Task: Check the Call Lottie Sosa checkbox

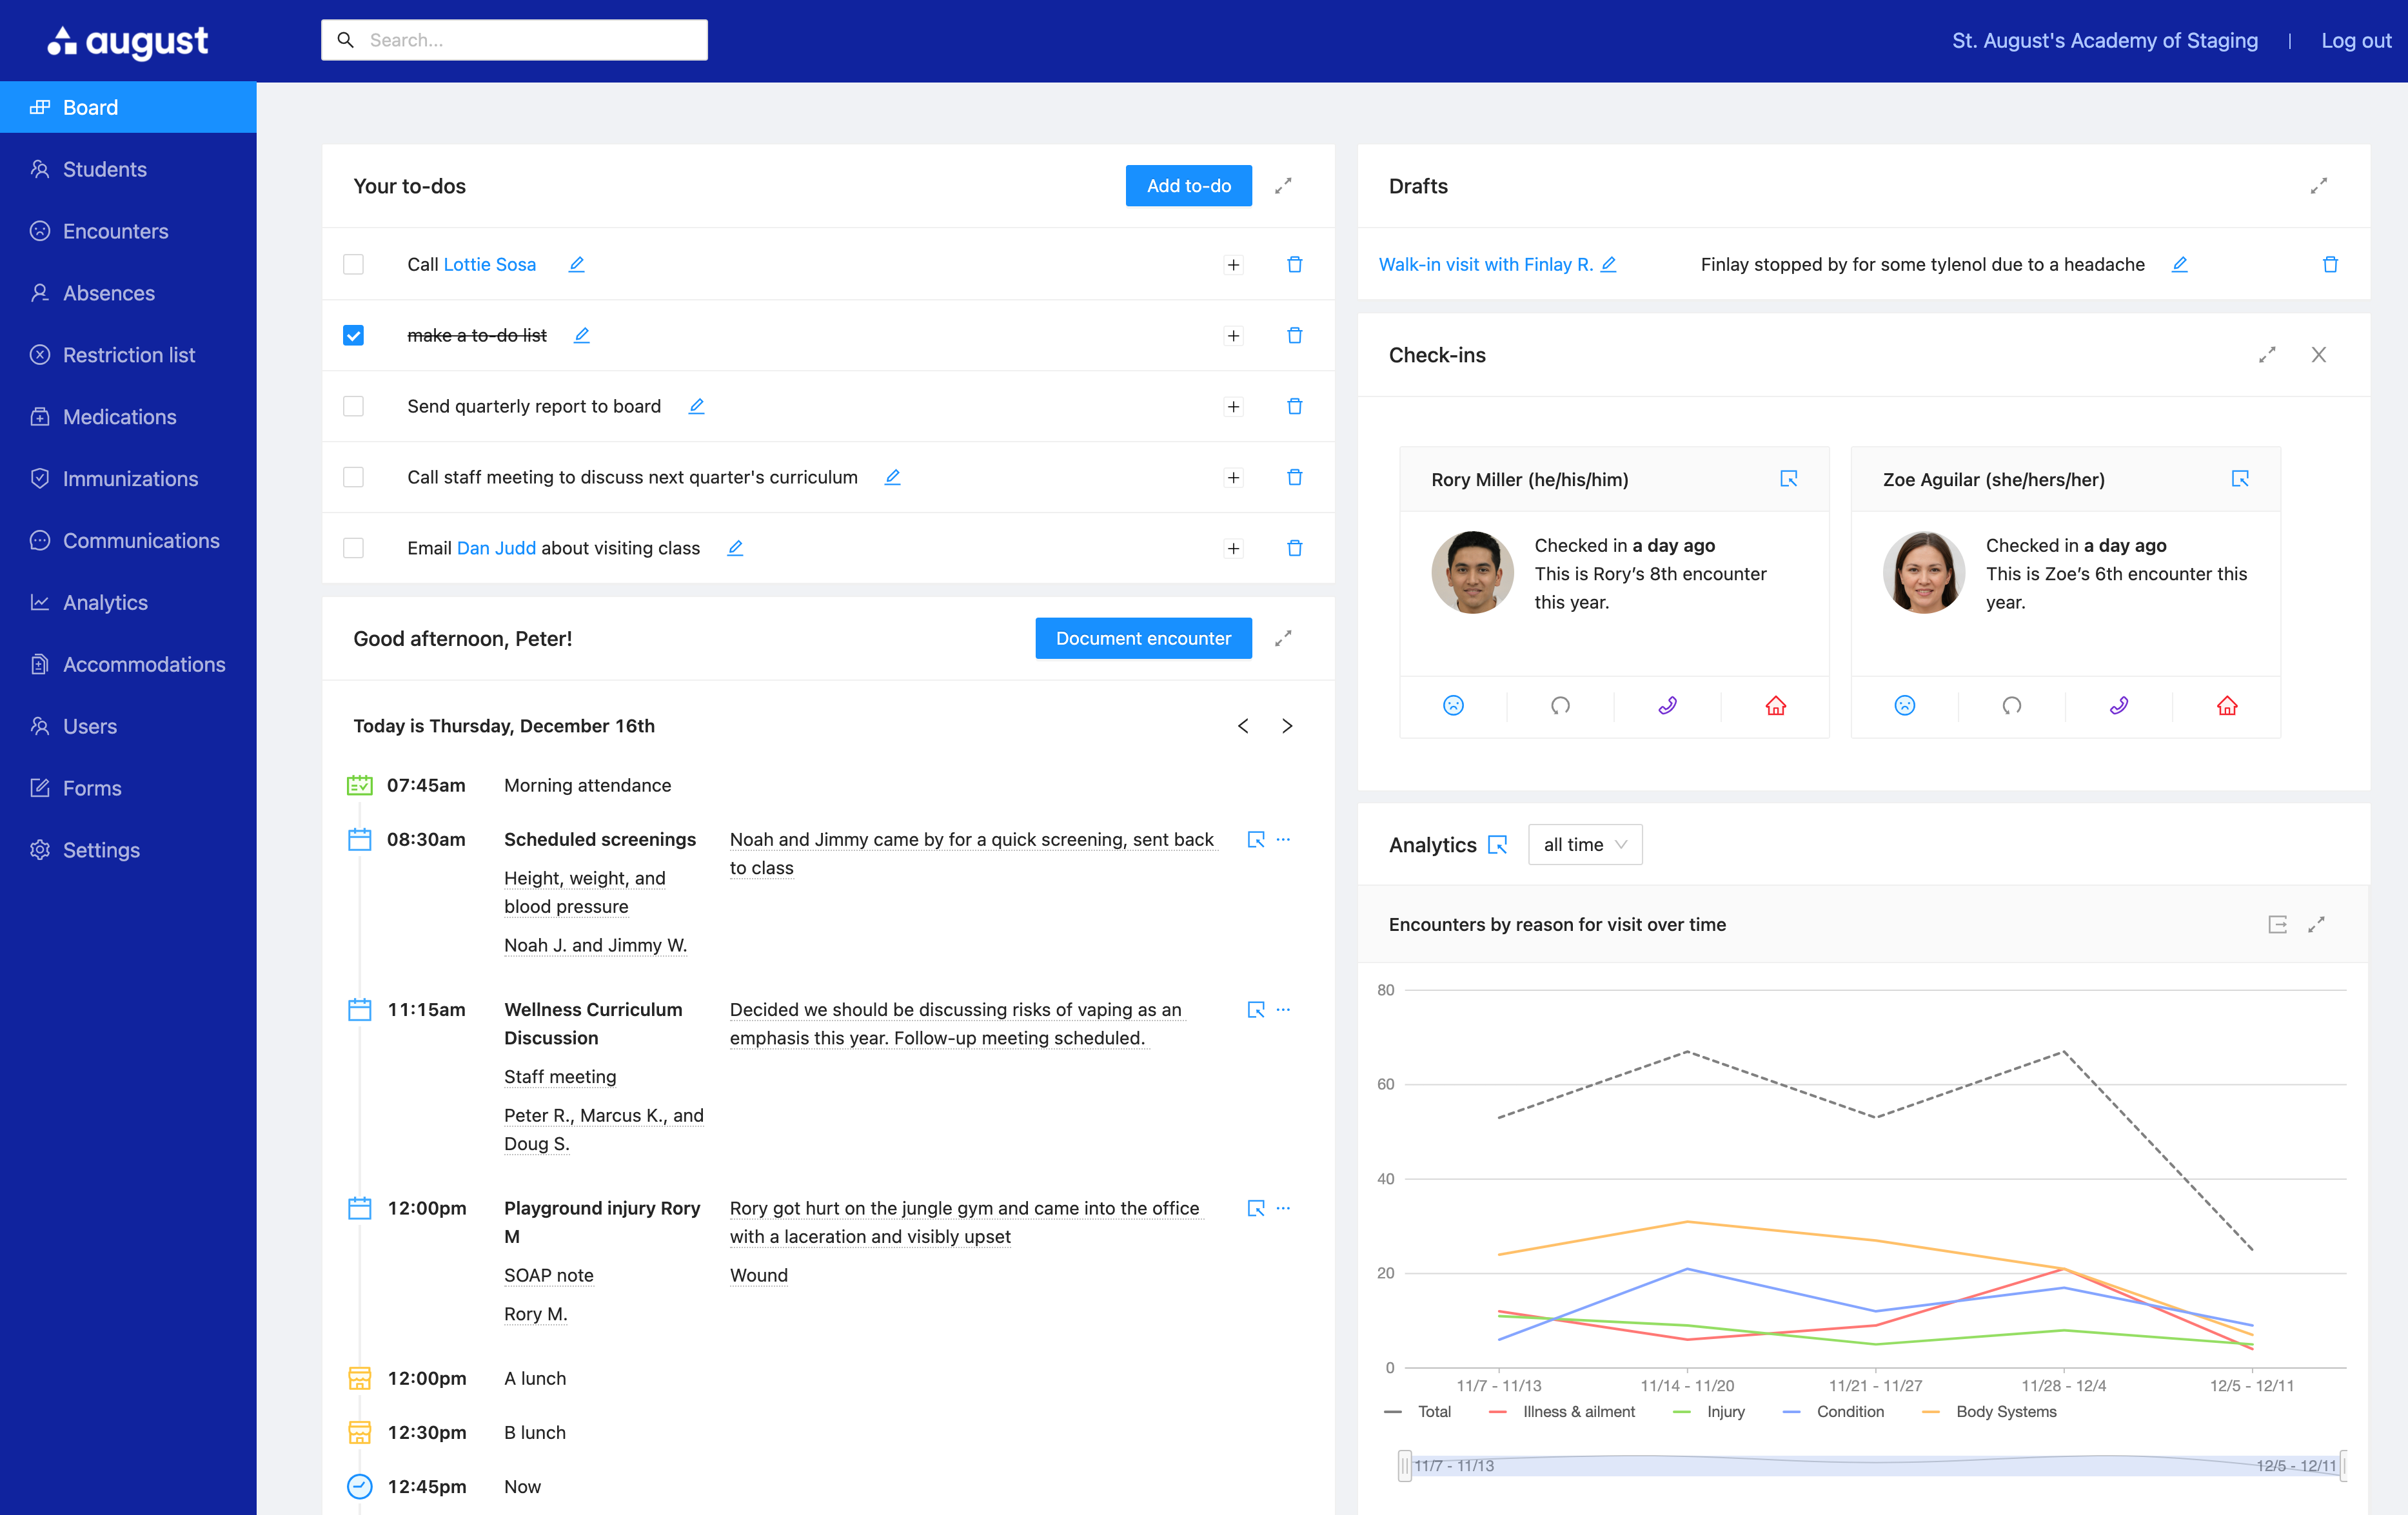Action: pyautogui.click(x=353, y=264)
